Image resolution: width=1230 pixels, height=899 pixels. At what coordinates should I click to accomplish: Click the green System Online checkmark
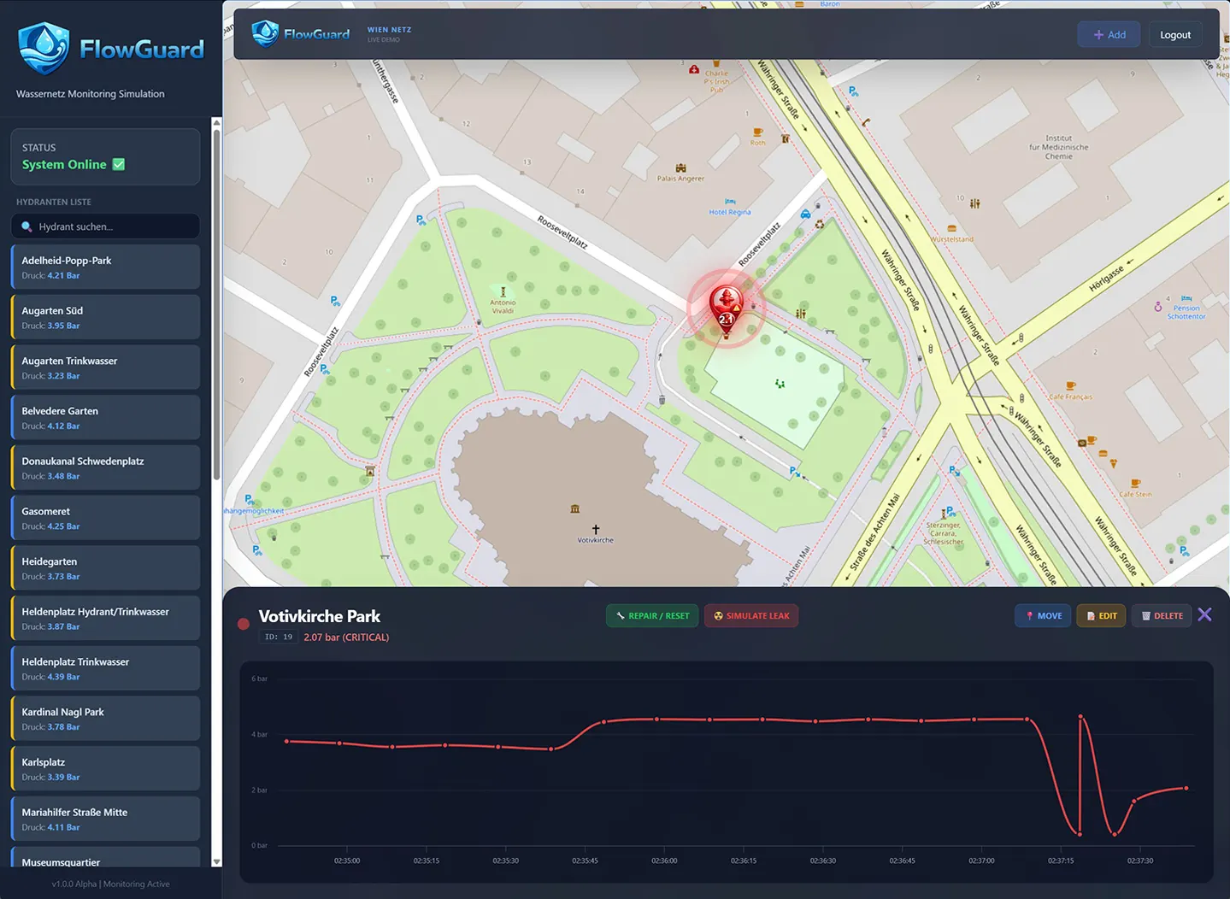point(118,164)
